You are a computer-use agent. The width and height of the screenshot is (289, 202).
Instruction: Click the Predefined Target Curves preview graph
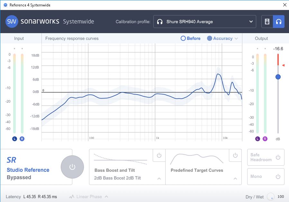point(197,159)
